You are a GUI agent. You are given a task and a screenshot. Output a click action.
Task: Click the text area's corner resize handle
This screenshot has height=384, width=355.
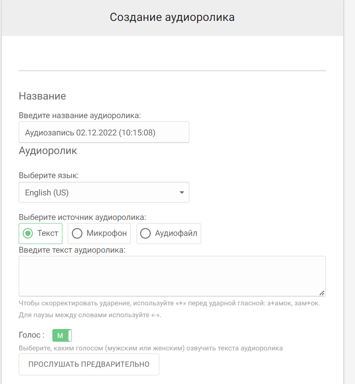tap(322, 293)
